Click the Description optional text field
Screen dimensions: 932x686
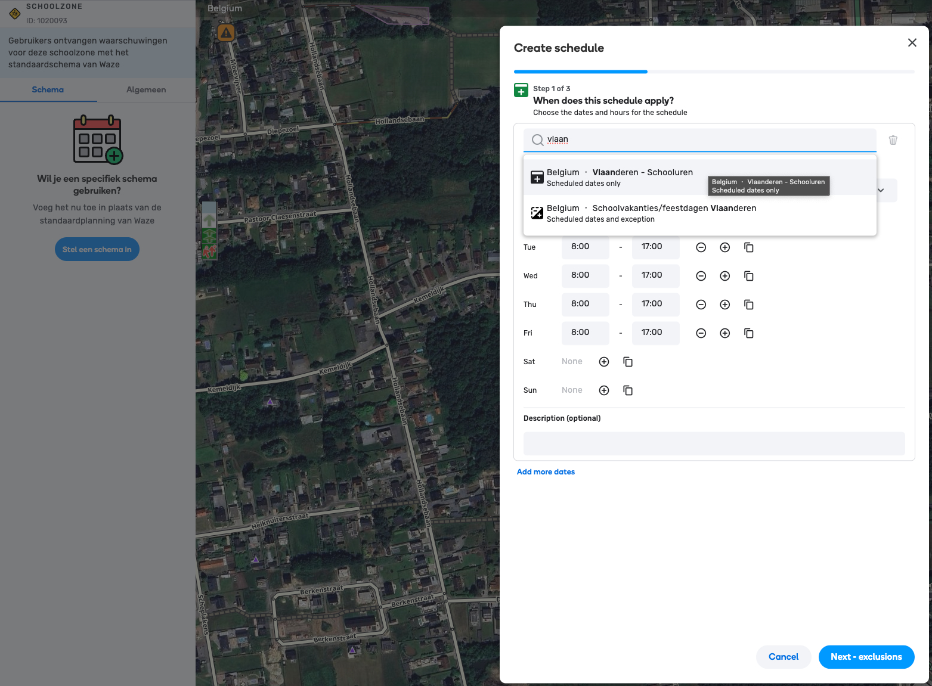point(714,444)
